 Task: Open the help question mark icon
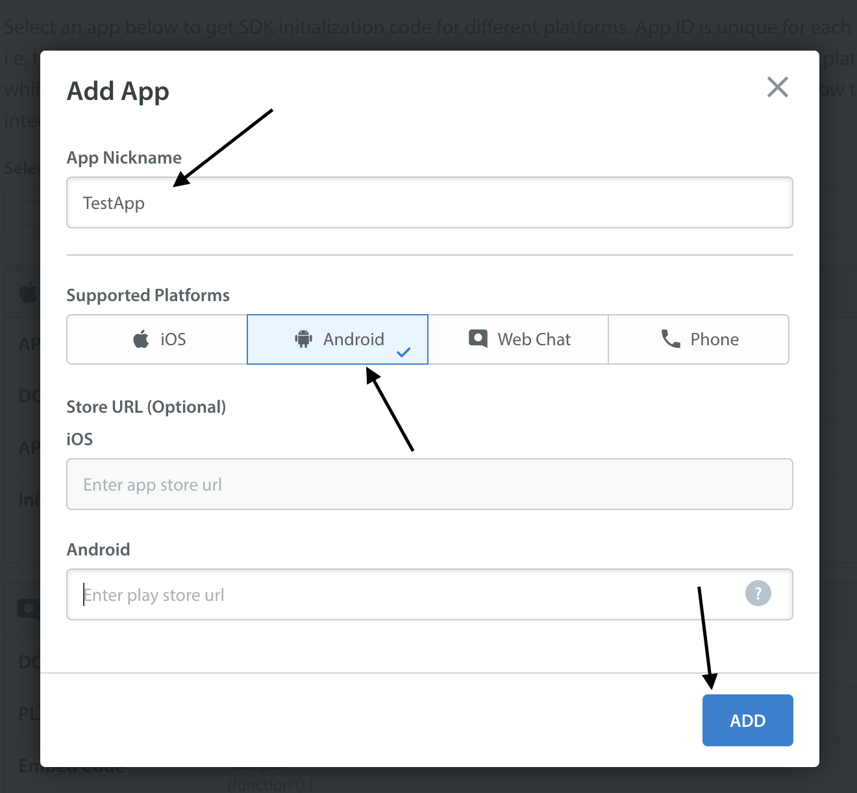(758, 593)
